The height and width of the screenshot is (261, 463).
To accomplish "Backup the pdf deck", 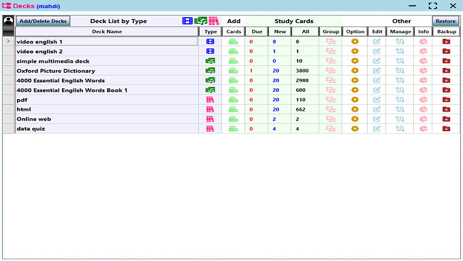I will [446, 100].
